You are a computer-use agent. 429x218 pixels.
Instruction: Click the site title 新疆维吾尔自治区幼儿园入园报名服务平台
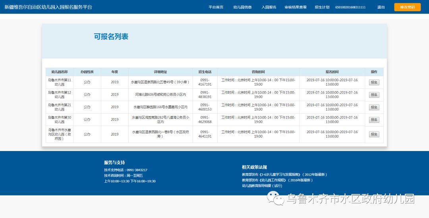coord(48,7)
